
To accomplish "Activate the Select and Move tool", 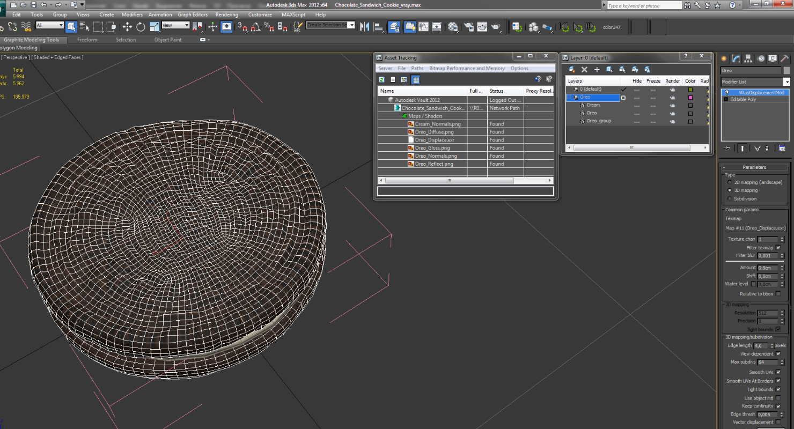I will pyautogui.click(x=127, y=26).
